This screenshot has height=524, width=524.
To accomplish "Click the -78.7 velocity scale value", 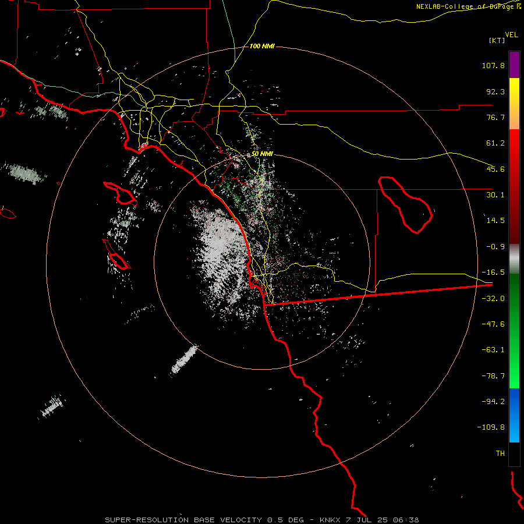I will 493,376.
